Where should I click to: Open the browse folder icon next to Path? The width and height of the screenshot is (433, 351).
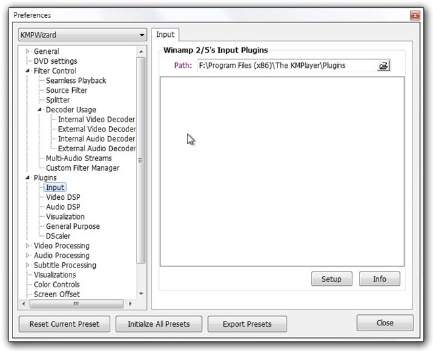coord(384,66)
